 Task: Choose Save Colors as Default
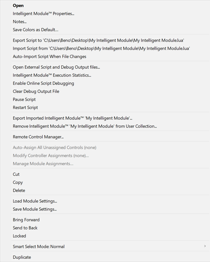pyautogui.click(x=36, y=30)
